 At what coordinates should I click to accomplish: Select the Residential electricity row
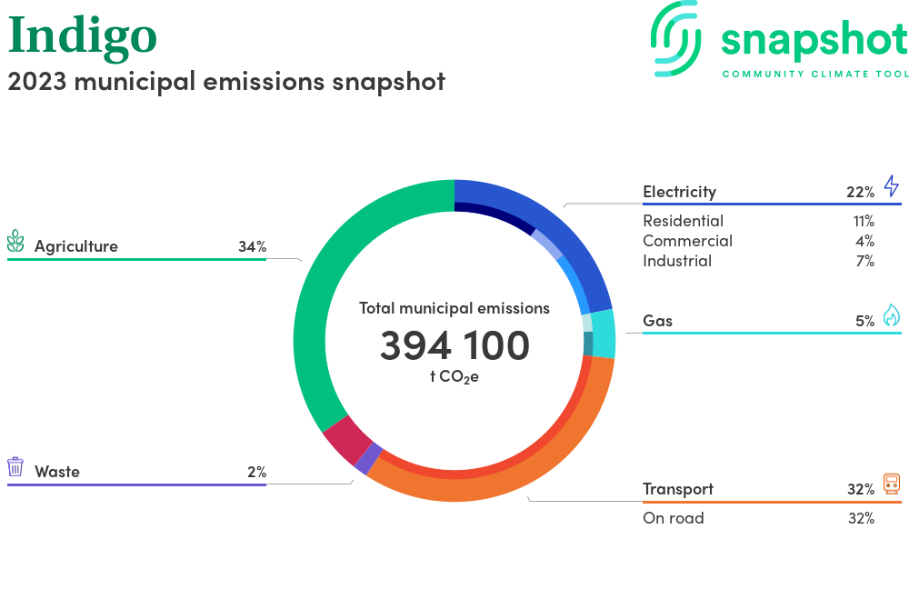[757, 221]
